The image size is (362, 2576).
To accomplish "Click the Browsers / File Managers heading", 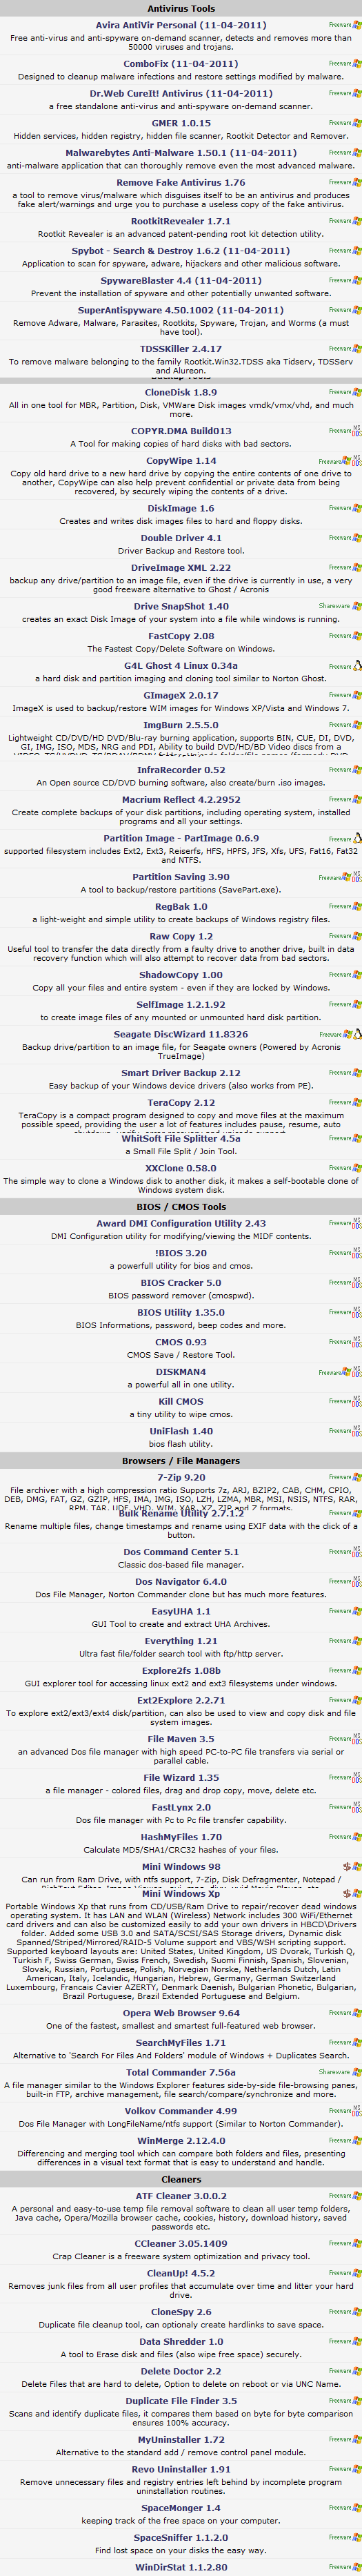I will tap(181, 1461).
